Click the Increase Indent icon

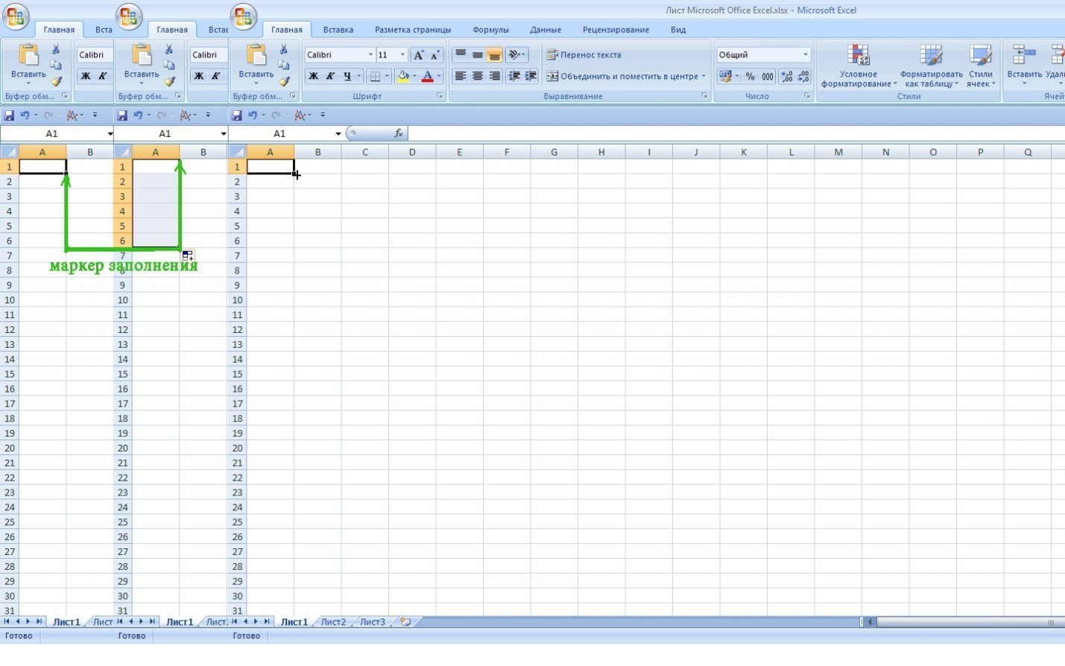[x=531, y=76]
